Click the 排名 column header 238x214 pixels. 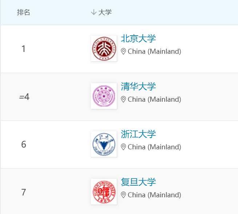click(x=23, y=12)
